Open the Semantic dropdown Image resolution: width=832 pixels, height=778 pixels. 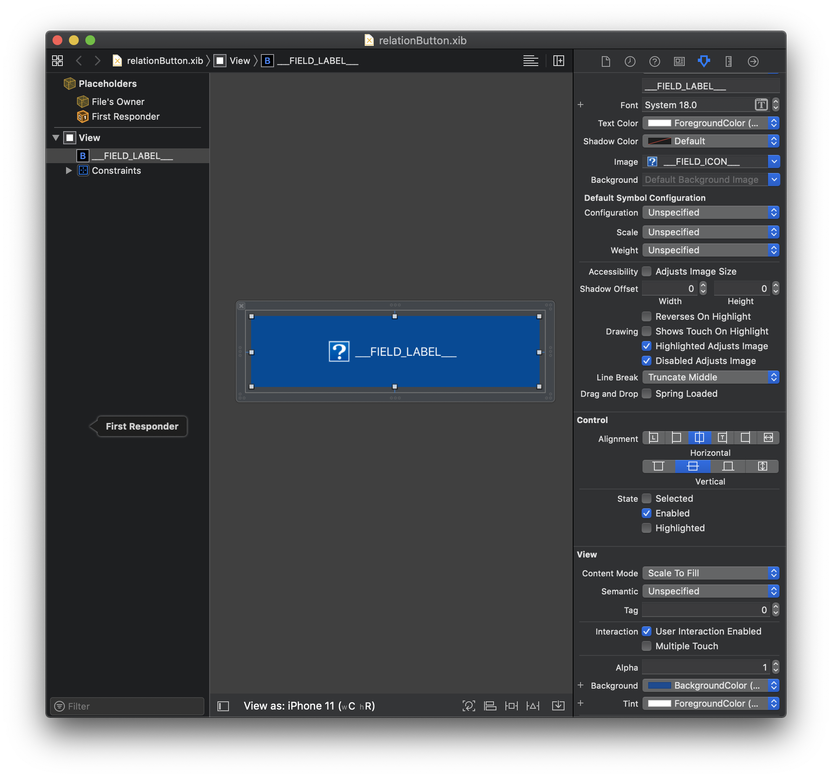point(711,591)
